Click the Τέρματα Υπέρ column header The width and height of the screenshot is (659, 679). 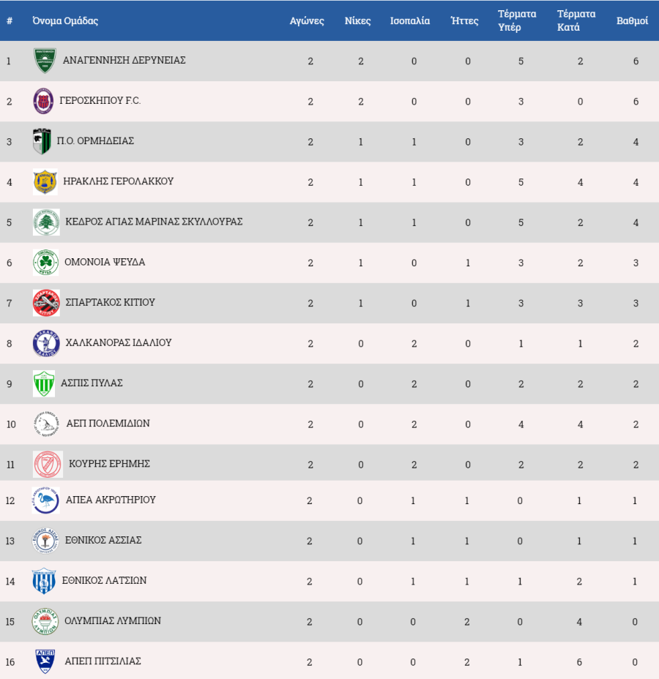[517, 20]
